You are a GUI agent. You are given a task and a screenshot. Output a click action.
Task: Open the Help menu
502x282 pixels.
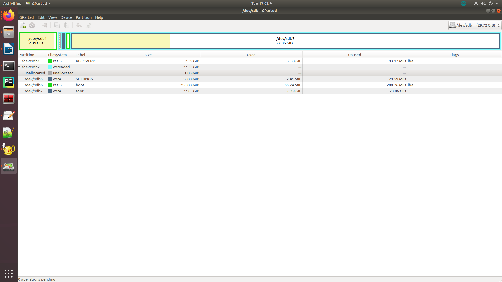click(99, 17)
